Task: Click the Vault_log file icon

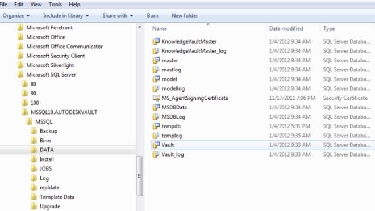Action: coord(156,154)
